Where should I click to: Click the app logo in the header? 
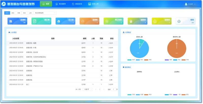pyautogui.click(x=4, y=4)
